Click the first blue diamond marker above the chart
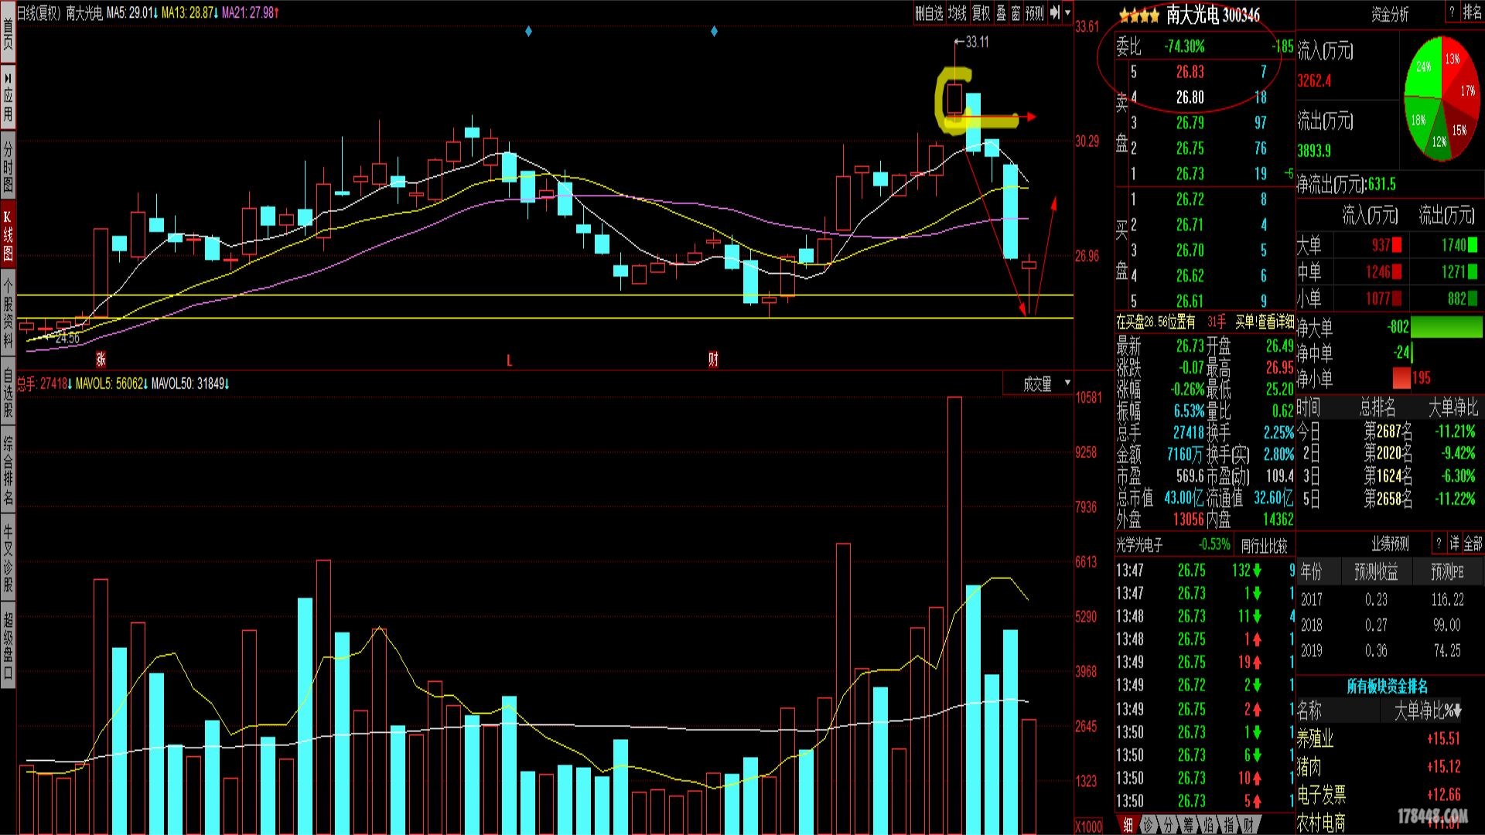Screen dimensions: 1485x835 pyautogui.click(x=528, y=31)
